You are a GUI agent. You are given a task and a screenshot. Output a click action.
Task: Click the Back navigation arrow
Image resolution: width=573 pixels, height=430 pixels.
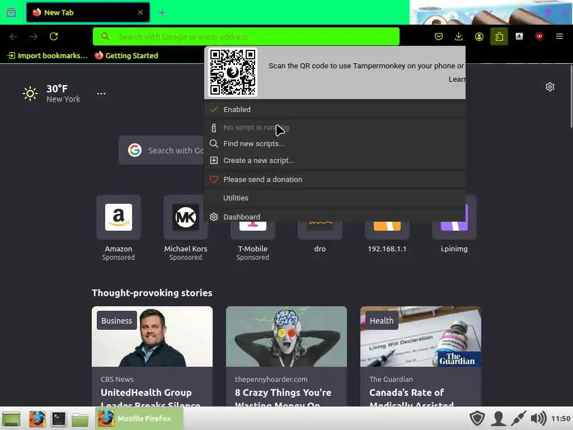13,36
